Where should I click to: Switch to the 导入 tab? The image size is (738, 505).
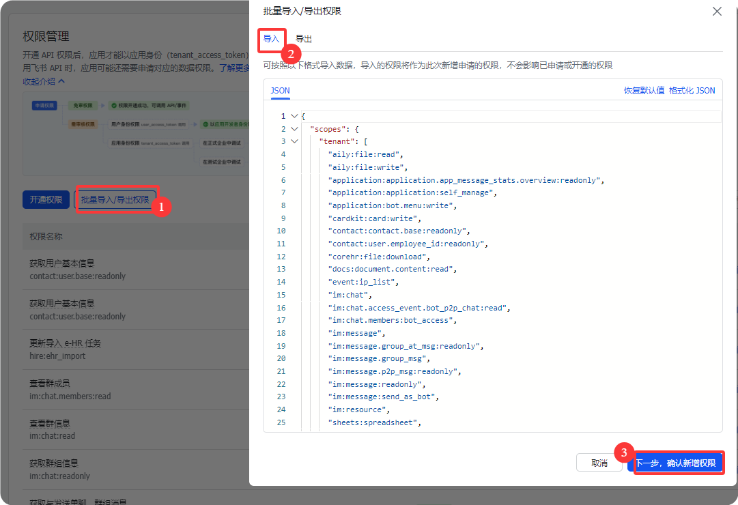point(271,39)
